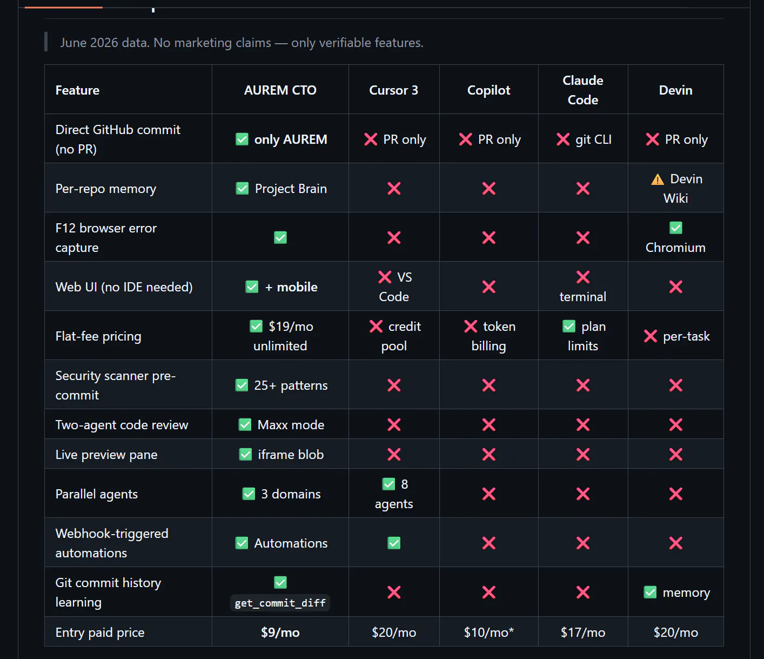Image resolution: width=764 pixels, height=659 pixels.
Task: Click the "F12 browser error capture" feature label
Action: [106, 238]
